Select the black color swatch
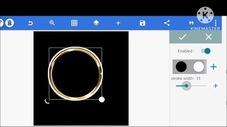Screen dimensions: 227x127 (181, 67)
